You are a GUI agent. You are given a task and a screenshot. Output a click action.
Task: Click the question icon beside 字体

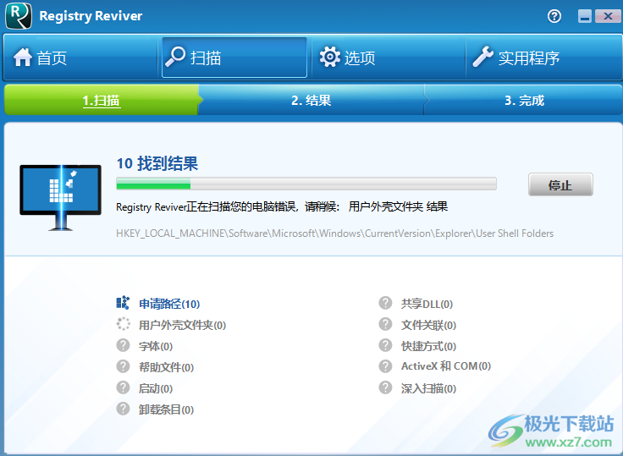pos(123,345)
